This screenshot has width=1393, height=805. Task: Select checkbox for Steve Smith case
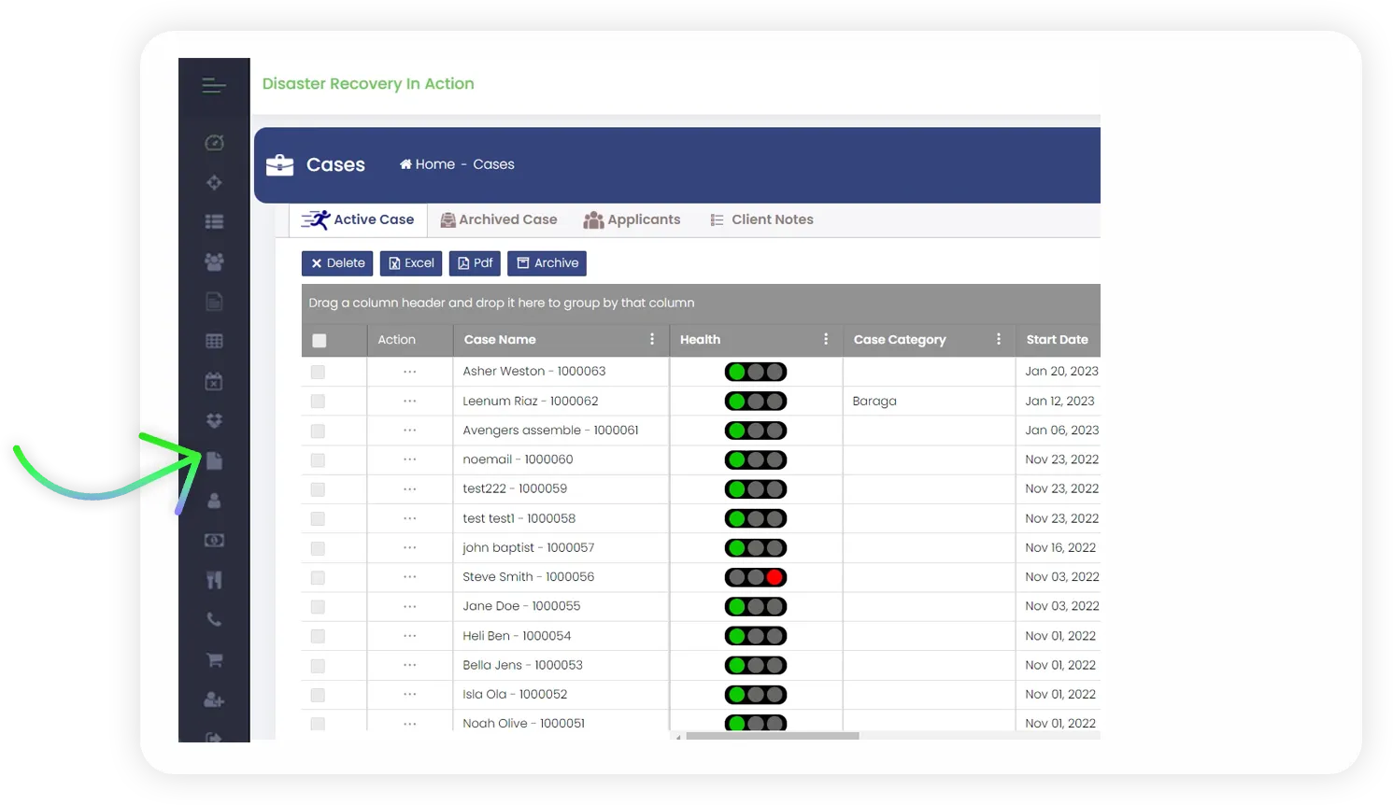[318, 577]
